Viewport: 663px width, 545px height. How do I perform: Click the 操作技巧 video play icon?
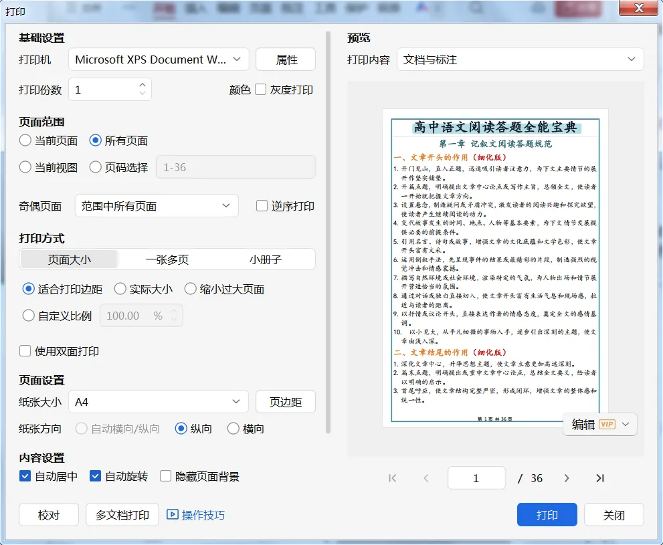(172, 514)
